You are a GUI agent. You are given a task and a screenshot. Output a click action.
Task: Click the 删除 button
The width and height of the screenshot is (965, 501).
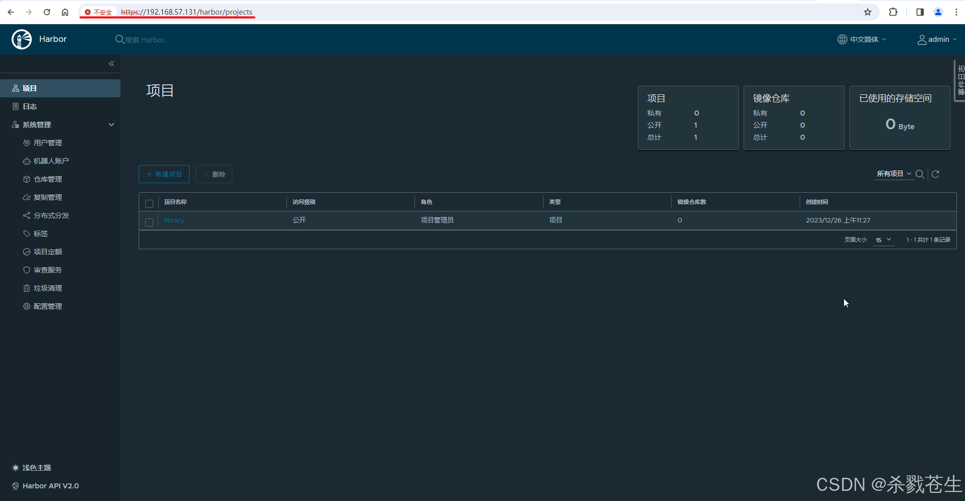point(214,174)
